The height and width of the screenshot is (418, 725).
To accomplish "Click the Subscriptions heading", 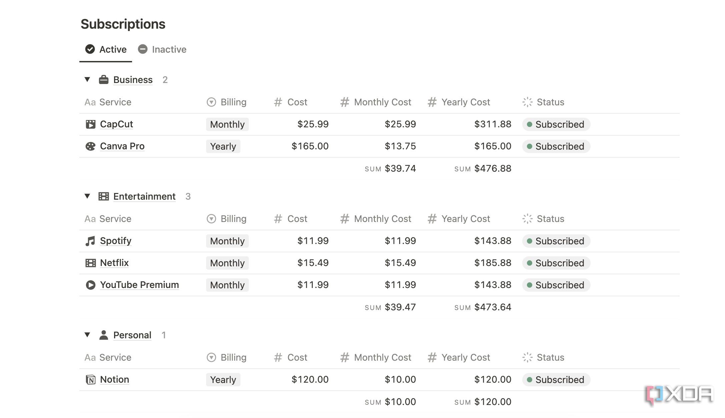I will (x=123, y=24).
